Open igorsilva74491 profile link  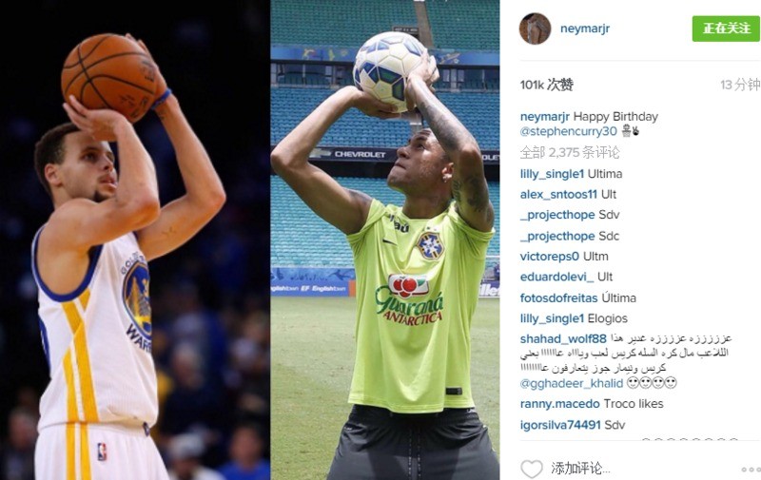(x=560, y=425)
